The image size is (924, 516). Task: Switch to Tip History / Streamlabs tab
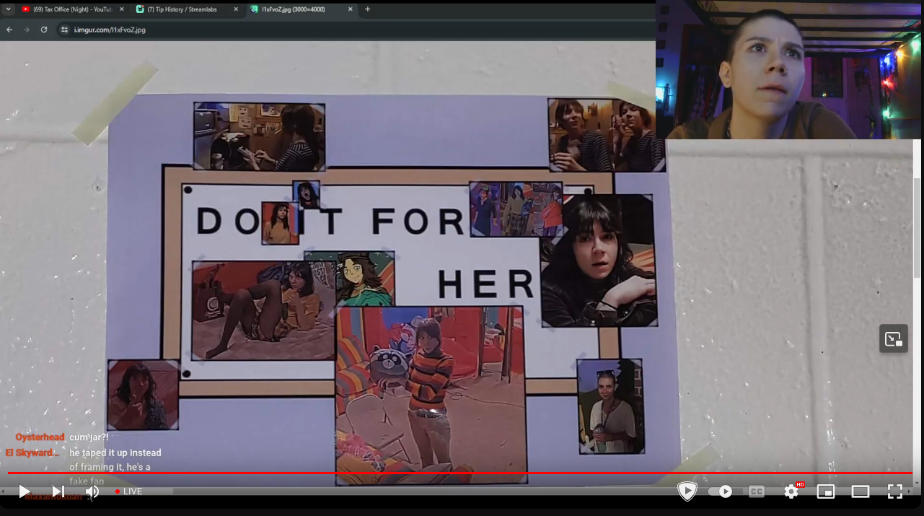184,9
